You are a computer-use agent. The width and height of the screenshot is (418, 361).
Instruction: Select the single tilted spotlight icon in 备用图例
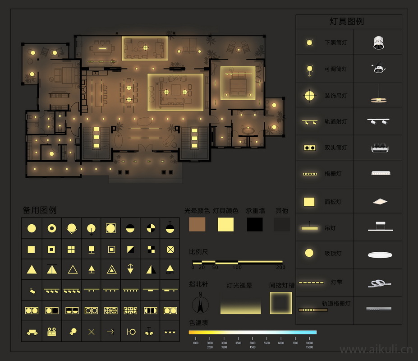tap(32, 291)
